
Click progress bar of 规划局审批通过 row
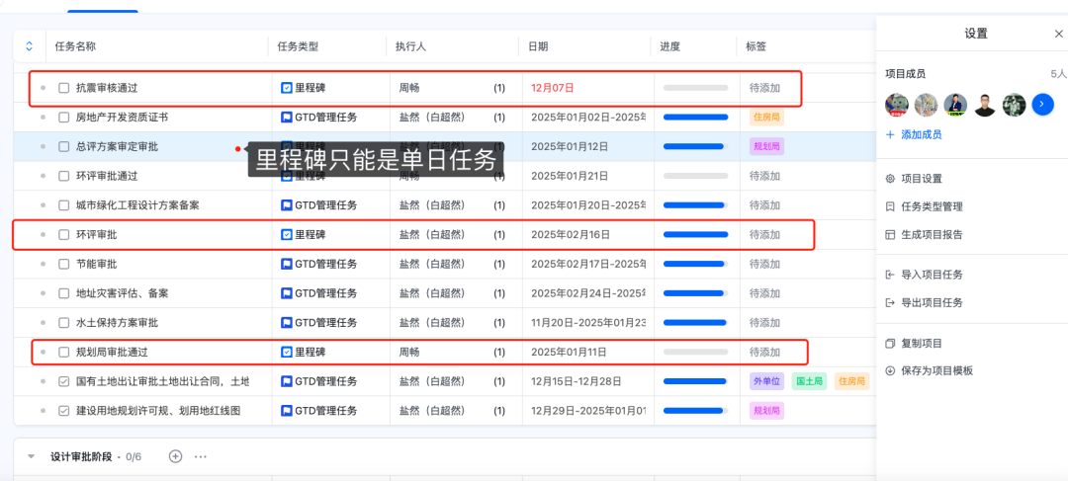pos(695,353)
